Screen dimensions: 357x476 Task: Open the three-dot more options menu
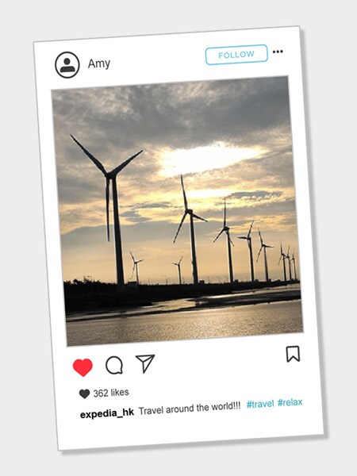point(278,52)
